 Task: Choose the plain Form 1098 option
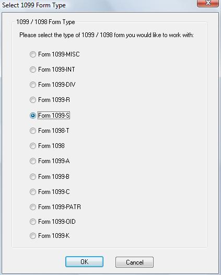click(x=33, y=146)
